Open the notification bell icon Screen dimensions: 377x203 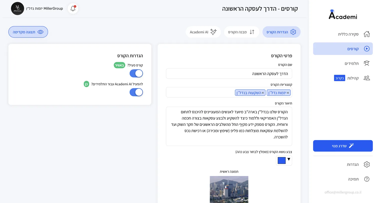tap(73, 8)
